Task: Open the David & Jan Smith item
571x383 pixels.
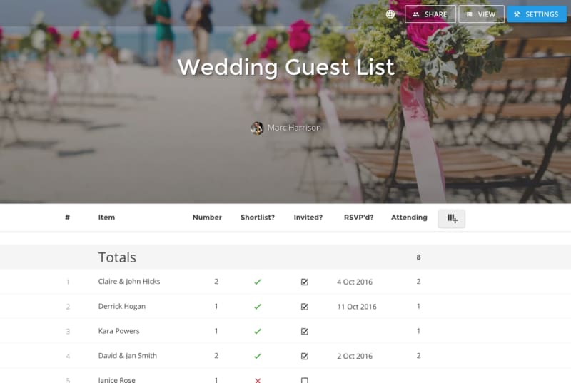Action: click(x=128, y=356)
